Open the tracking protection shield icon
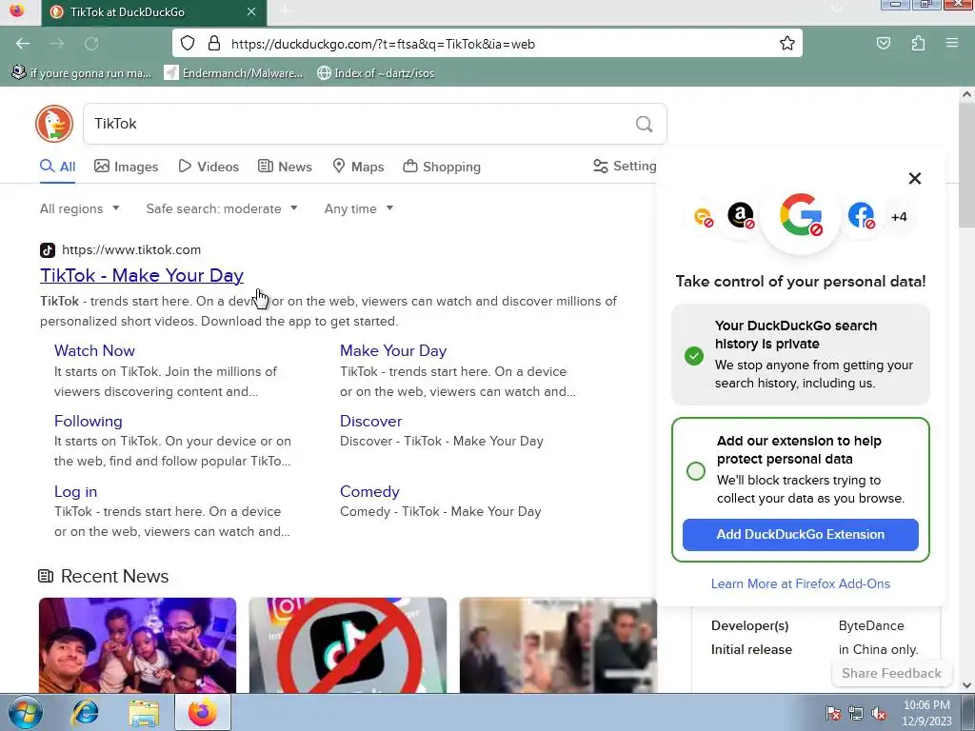 [x=188, y=44]
